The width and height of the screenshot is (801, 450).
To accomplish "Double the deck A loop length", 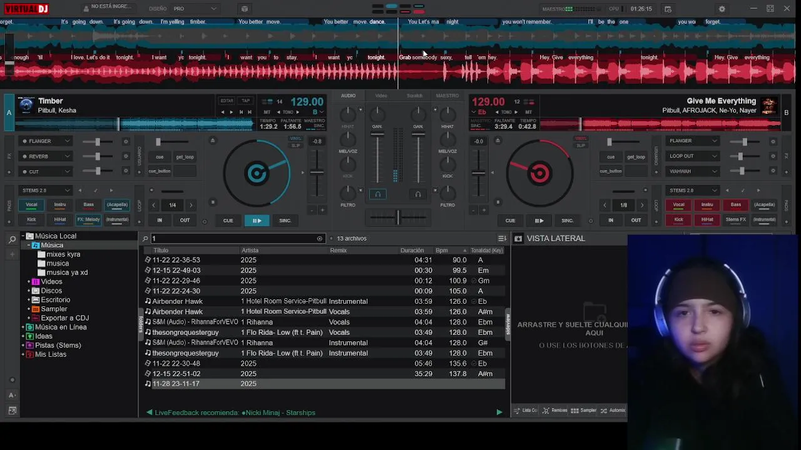I will tap(191, 205).
